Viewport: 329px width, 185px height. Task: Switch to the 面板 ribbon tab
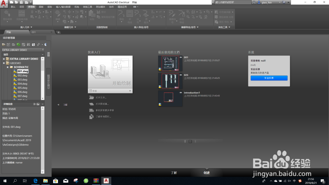pyautogui.click(x=41, y=7)
